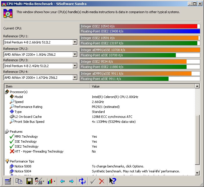Click the bar chart icon in toolbar
The width and height of the screenshot is (204, 187).
pos(50,181)
